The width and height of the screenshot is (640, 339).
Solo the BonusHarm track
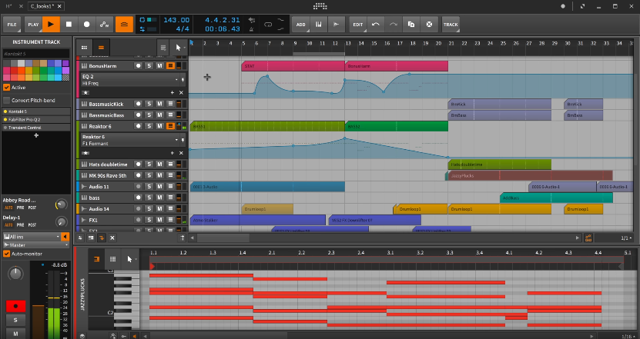pyautogui.click(x=149, y=65)
